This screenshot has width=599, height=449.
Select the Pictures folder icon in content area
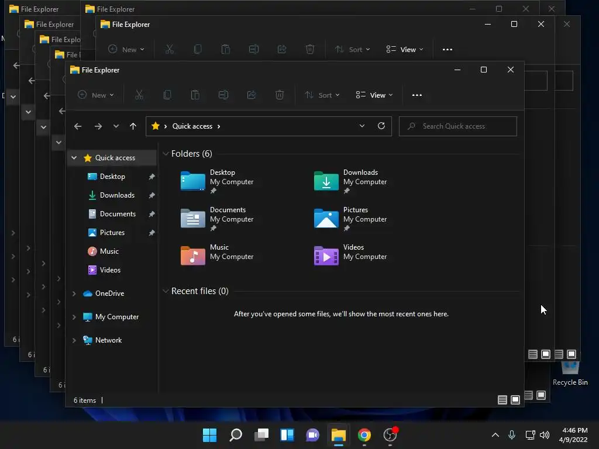[326, 219]
